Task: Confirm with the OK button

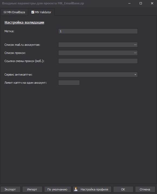Action: click(x=123, y=189)
